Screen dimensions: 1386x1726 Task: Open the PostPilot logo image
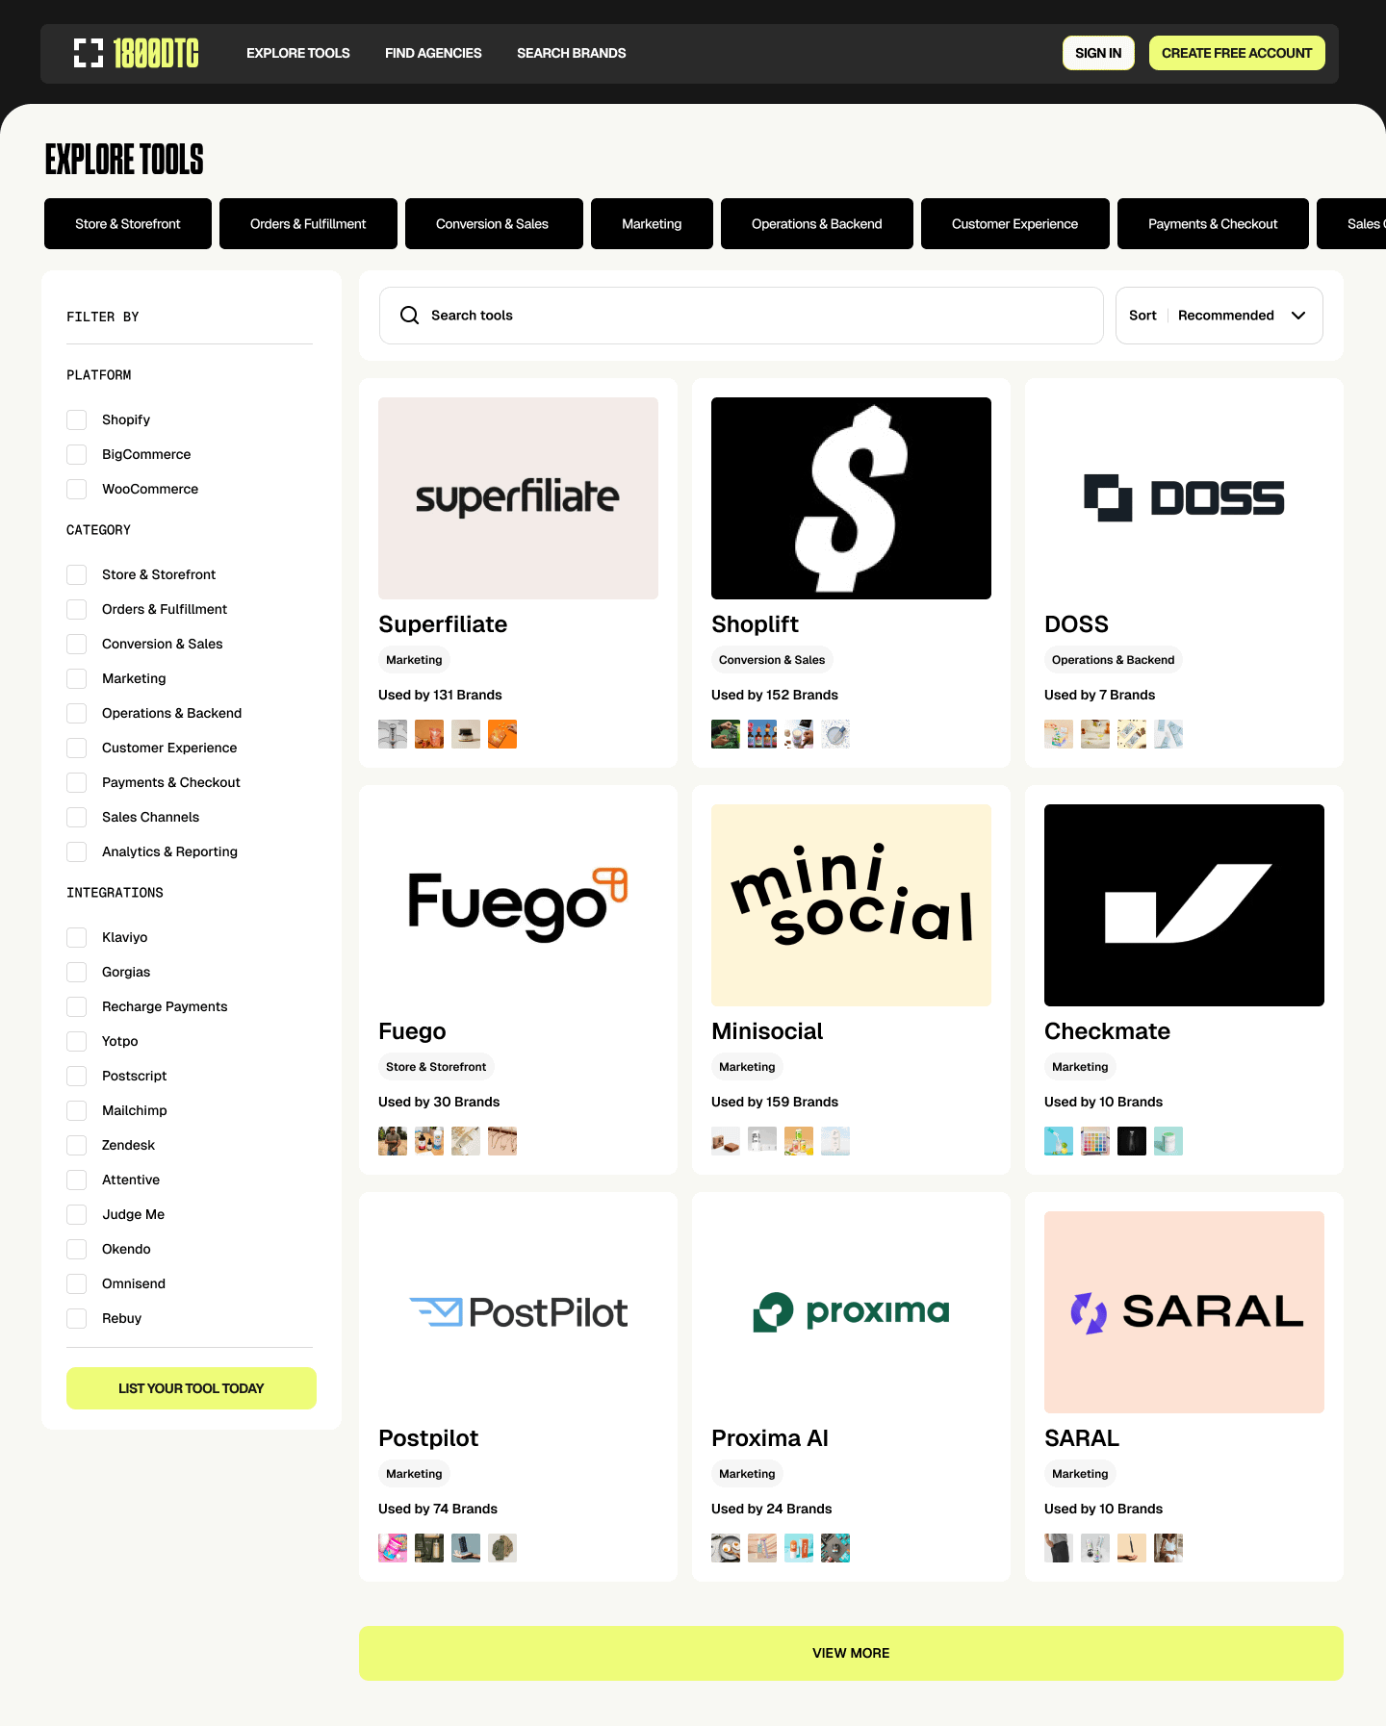pos(518,1312)
